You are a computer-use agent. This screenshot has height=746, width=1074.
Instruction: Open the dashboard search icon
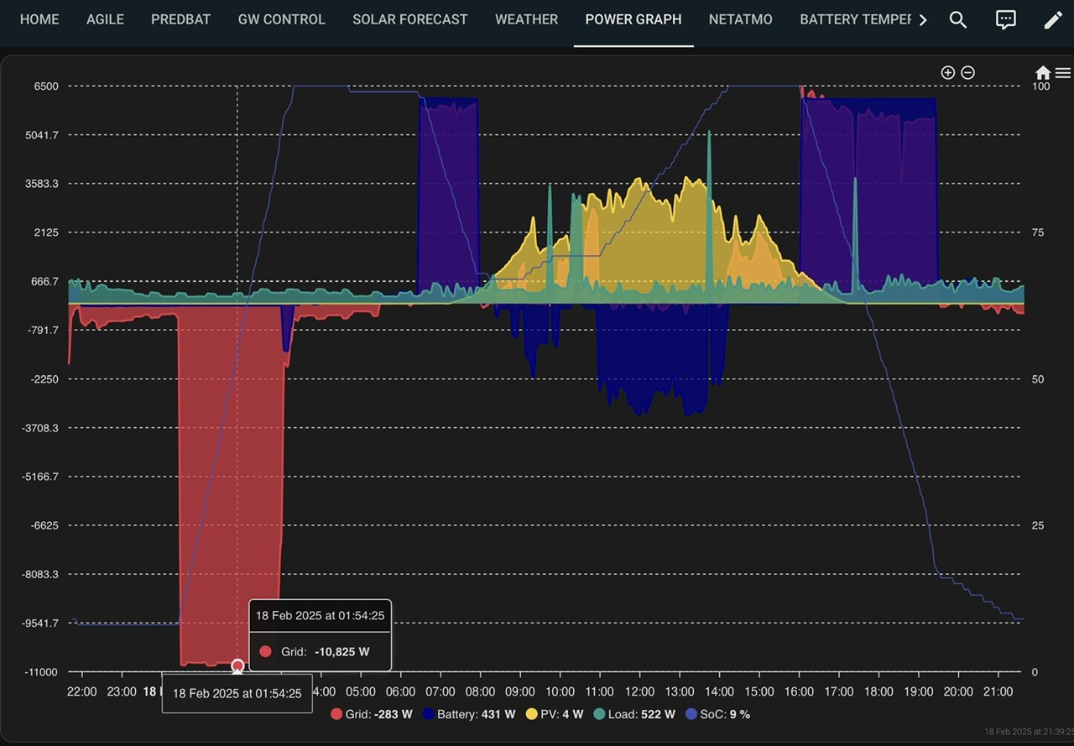pos(958,20)
